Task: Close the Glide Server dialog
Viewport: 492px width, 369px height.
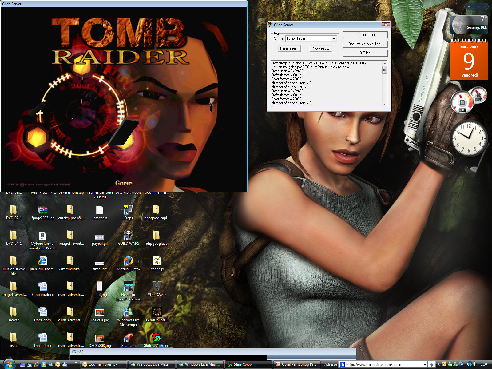Action: click(386, 25)
